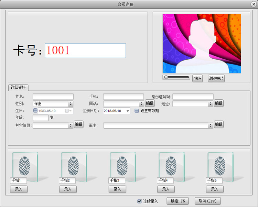This screenshot has height=207, width=258.
Task: Click 编辑 button next to 固话
Action: pos(150,103)
